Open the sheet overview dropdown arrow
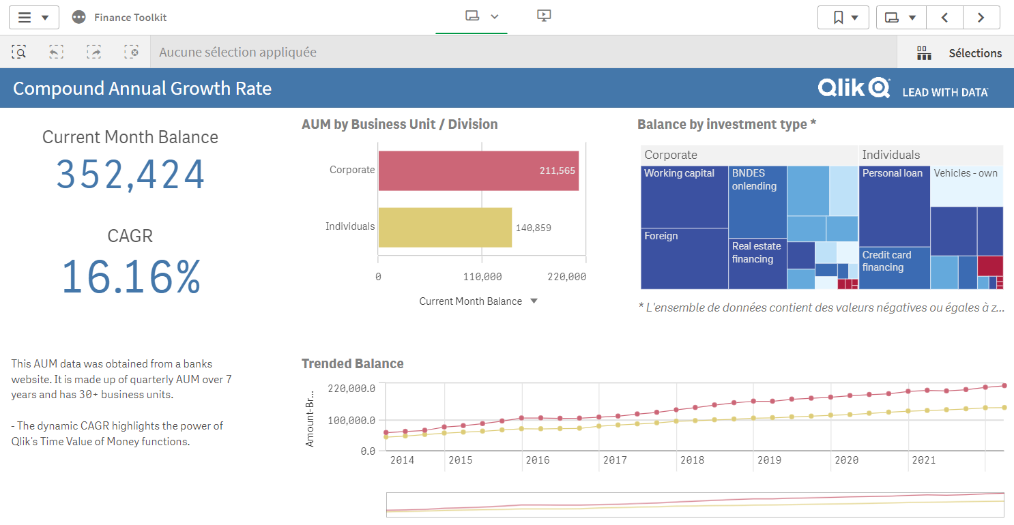Viewport: 1014px width, 525px height. click(x=493, y=17)
